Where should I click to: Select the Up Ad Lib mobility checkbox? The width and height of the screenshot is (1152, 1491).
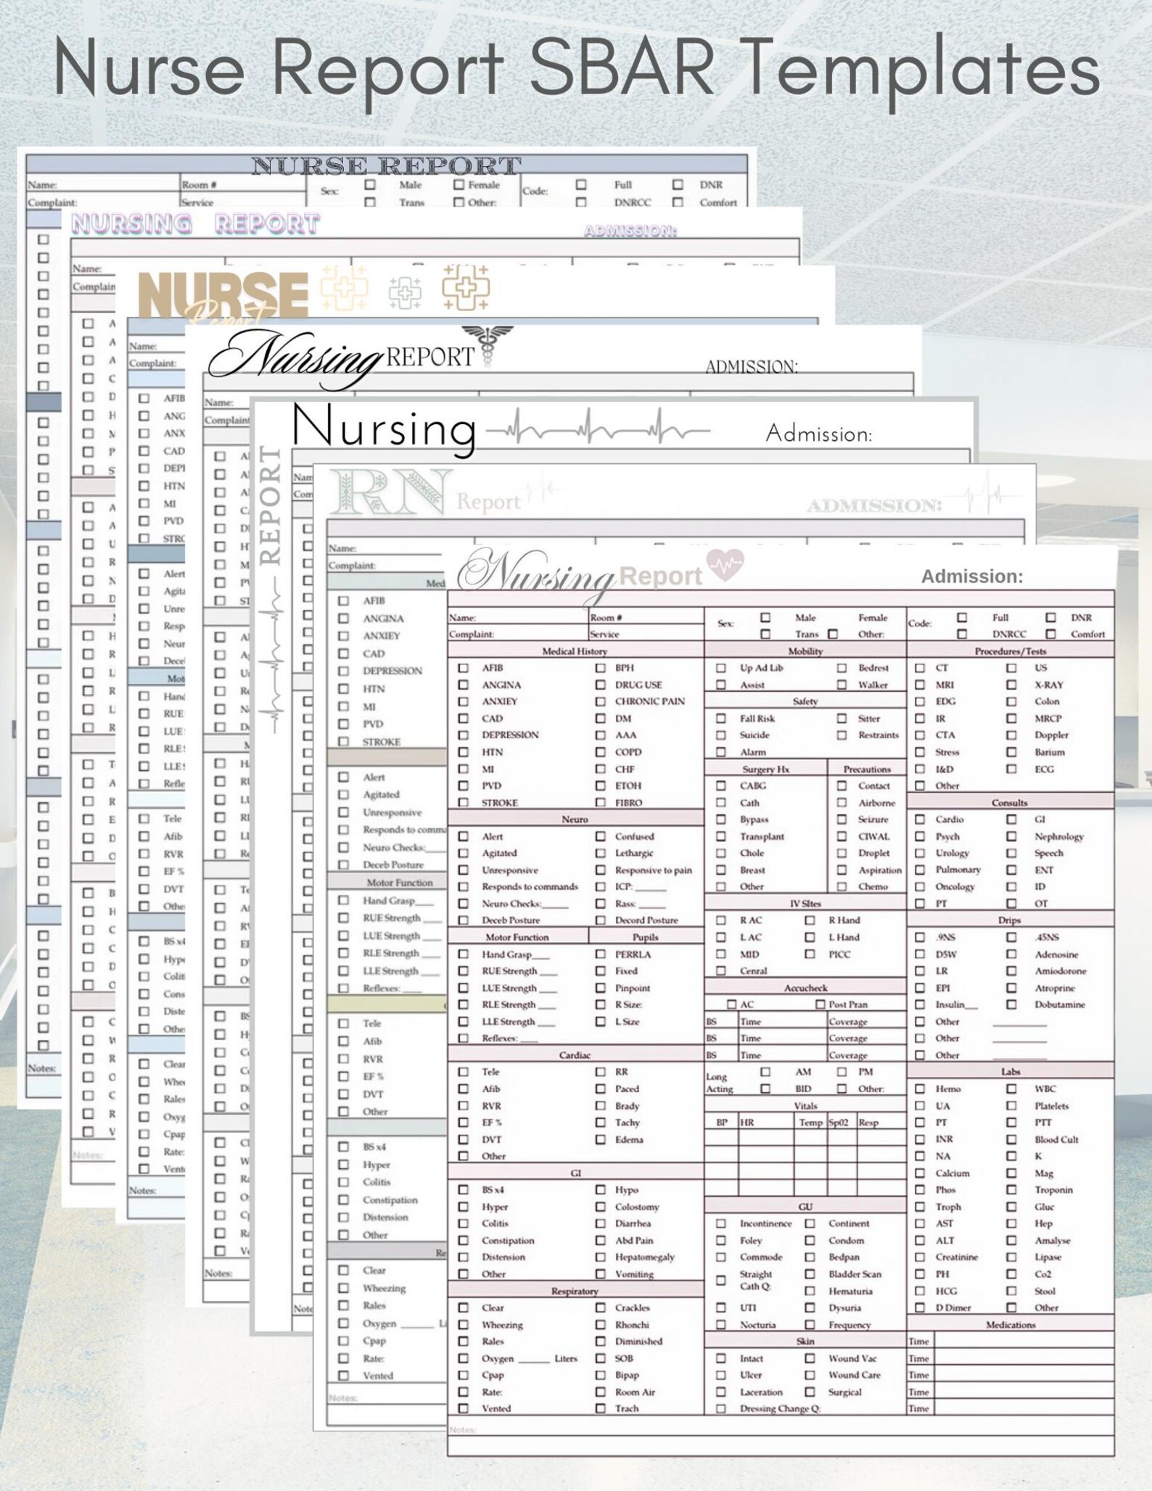721,668
